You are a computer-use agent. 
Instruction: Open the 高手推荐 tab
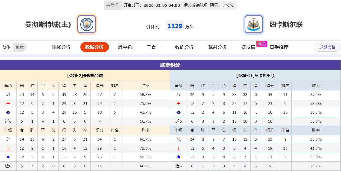pyautogui.click(x=279, y=47)
